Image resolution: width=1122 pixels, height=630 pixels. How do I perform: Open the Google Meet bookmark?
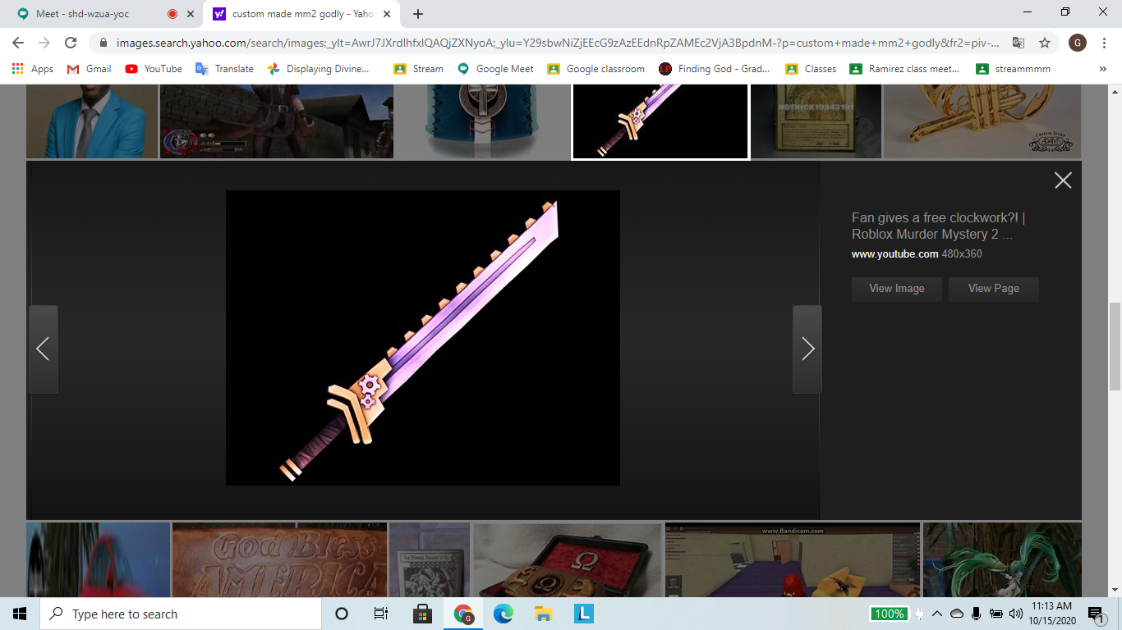pos(495,69)
